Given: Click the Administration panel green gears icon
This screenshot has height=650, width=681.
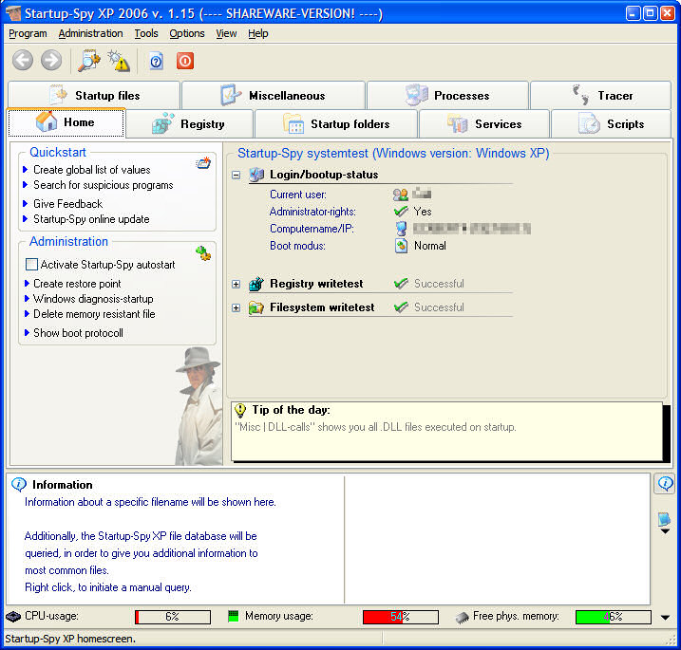Looking at the screenshot, I should (203, 252).
